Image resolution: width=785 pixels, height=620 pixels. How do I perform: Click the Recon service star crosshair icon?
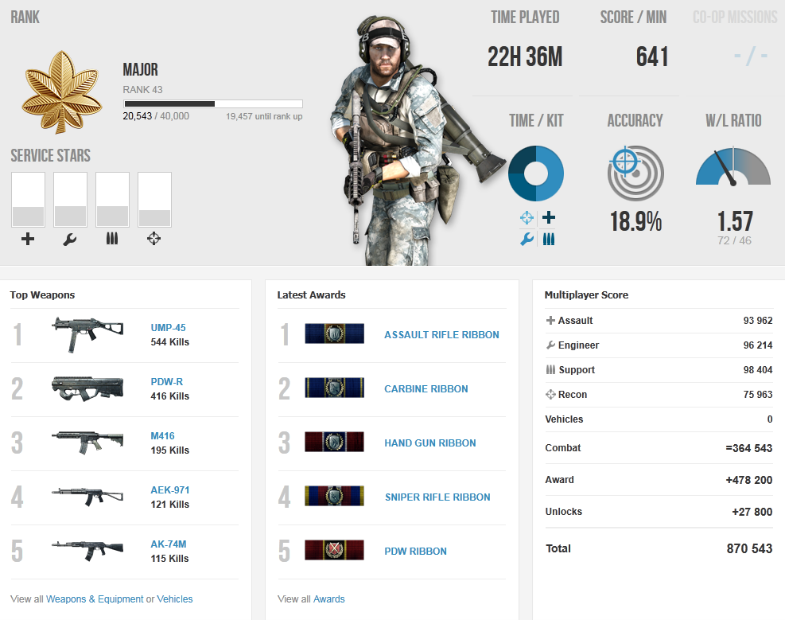click(154, 239)
